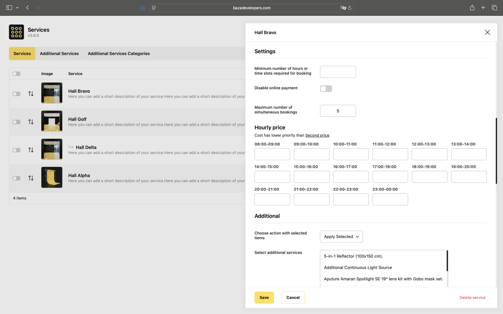
Task: Click the maximum simultaneous bookings field
Action: (338, 111)
